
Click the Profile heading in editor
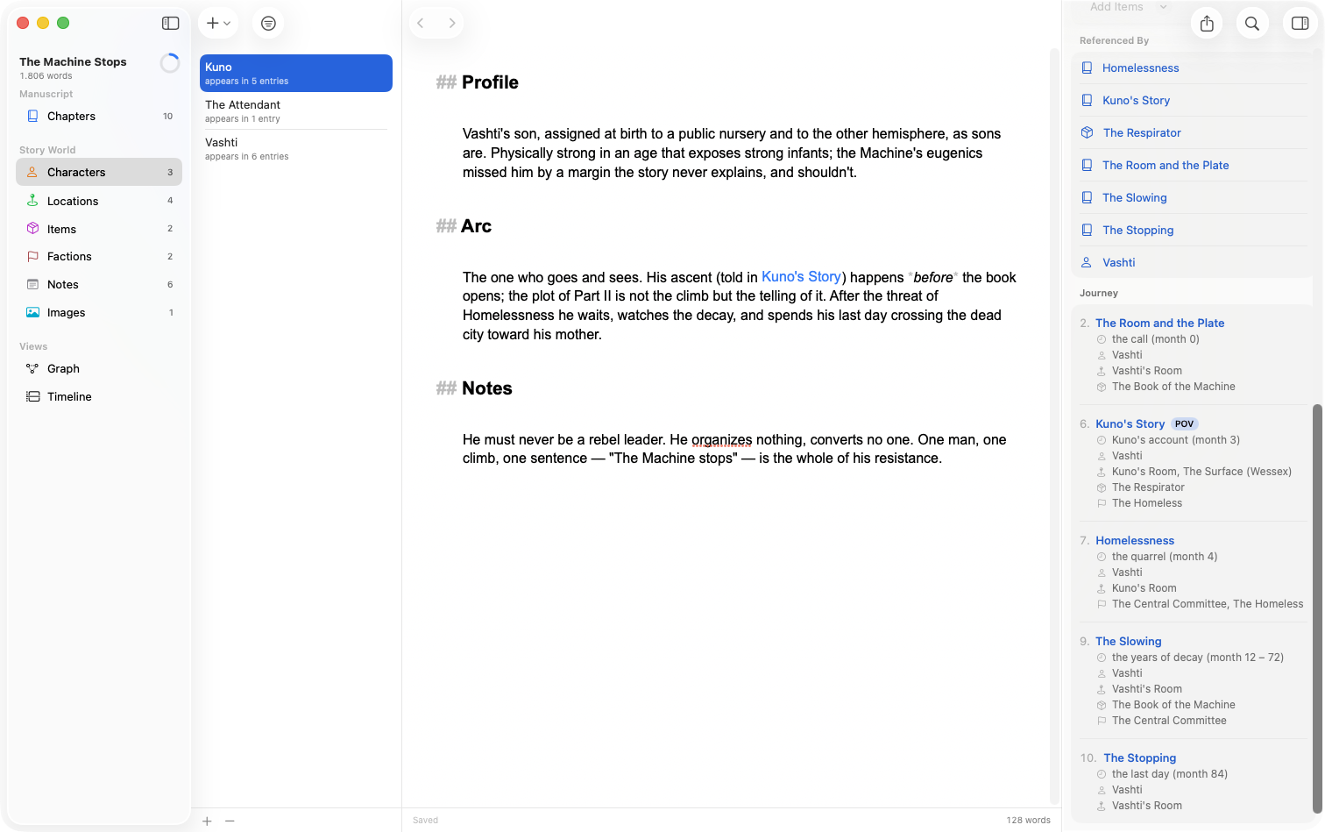(490, 82)
